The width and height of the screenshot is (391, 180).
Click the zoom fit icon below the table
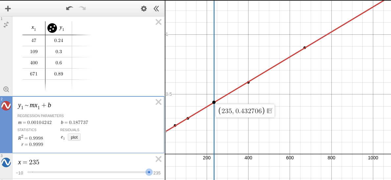(x=6, y=89)
